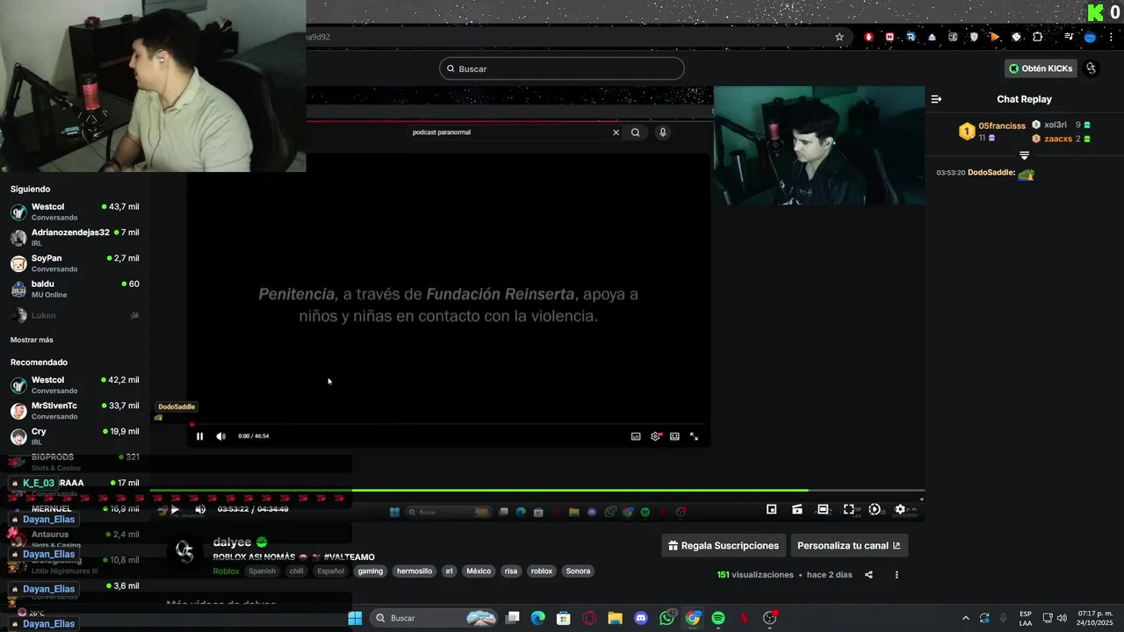
Task: Open the profile avatar menu in the header
Action: 1092,68
